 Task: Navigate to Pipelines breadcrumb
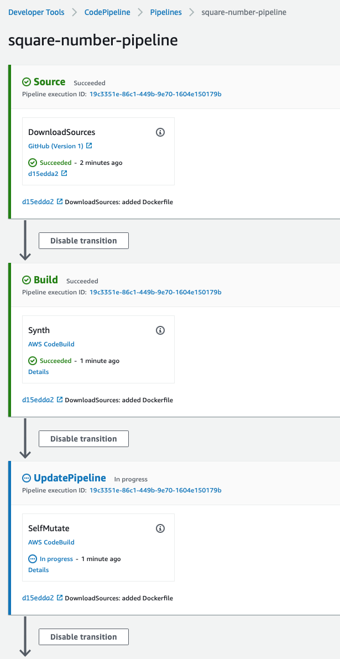point(166,12)
